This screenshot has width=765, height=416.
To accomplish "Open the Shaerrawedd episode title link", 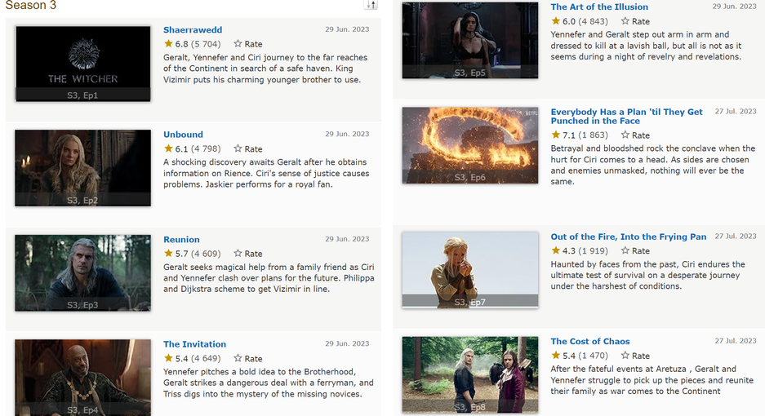I will pyautogui.click(x=193, y=30).
